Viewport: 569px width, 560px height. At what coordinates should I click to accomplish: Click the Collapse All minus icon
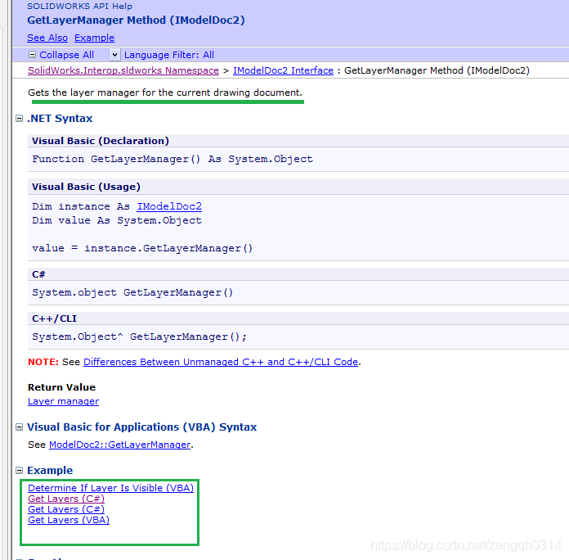click(33, 55)
